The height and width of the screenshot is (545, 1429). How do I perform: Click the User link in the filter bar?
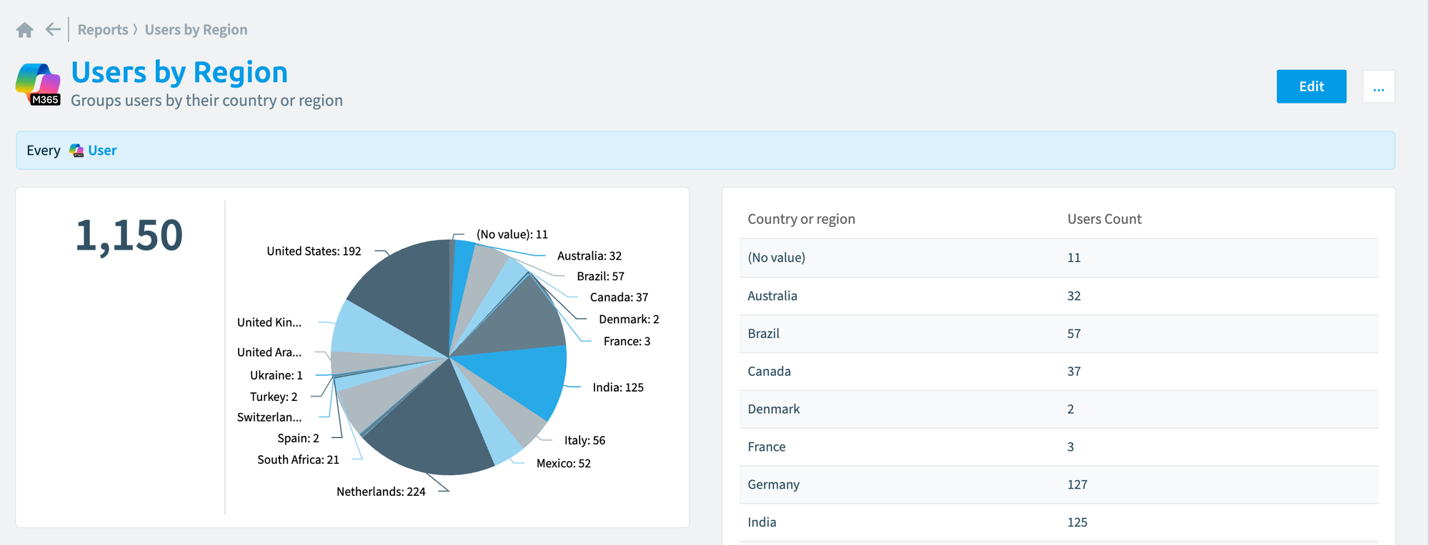pyautogui.click(x=102, y=151)
